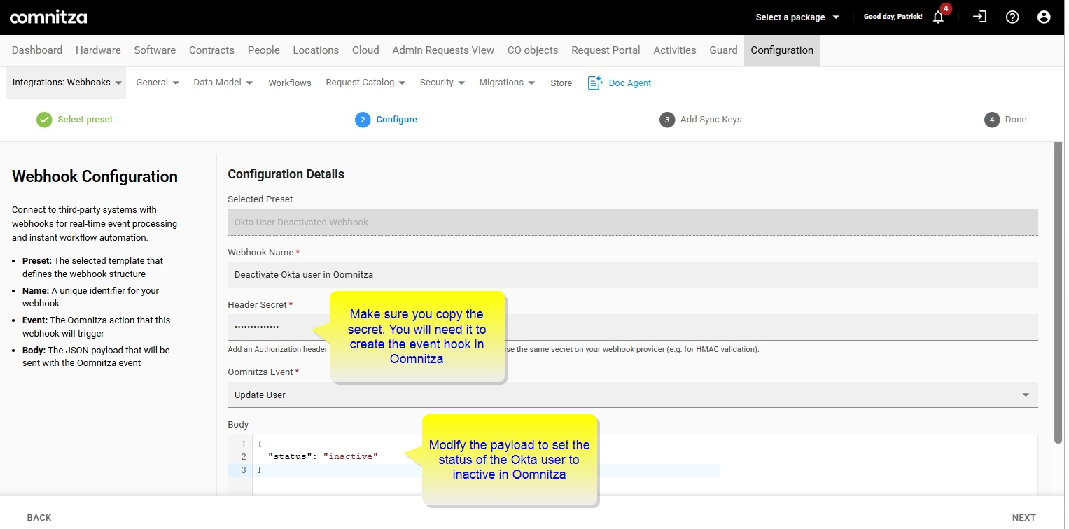
Task: Click the Webhook Name input field
Action: (x=632, y=274)
